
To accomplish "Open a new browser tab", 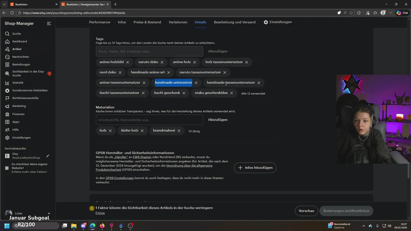I will 115,4.
